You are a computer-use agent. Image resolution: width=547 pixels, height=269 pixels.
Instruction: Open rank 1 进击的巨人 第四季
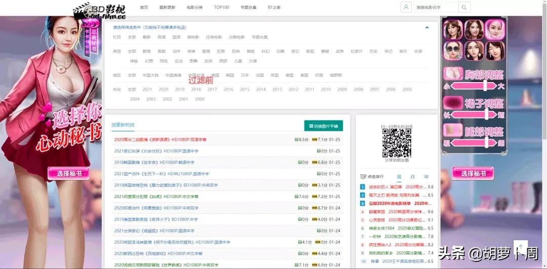coord(398,187)
